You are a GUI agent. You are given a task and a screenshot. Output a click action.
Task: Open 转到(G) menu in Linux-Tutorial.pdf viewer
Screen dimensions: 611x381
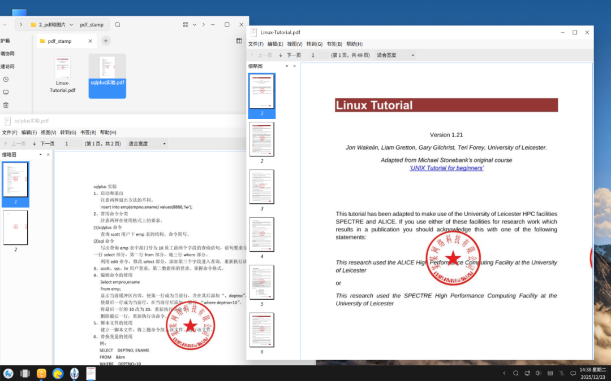pyautogui.click(x=314, y=44)
